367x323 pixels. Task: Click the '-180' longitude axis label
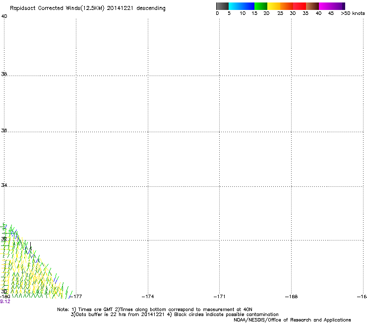tap(5, 297)
